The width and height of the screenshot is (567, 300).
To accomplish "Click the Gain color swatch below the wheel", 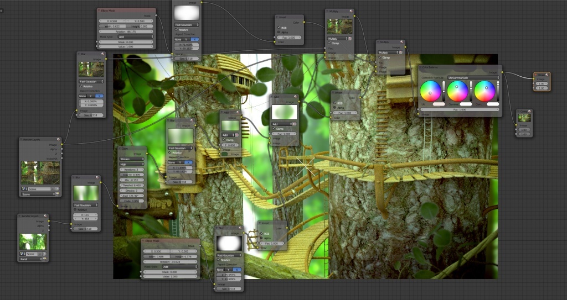I will point(493,104).
